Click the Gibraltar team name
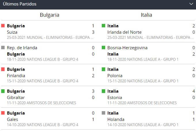The height and width of the screenshot is (131, 196). pyautogui.click(x=16, y=98)
